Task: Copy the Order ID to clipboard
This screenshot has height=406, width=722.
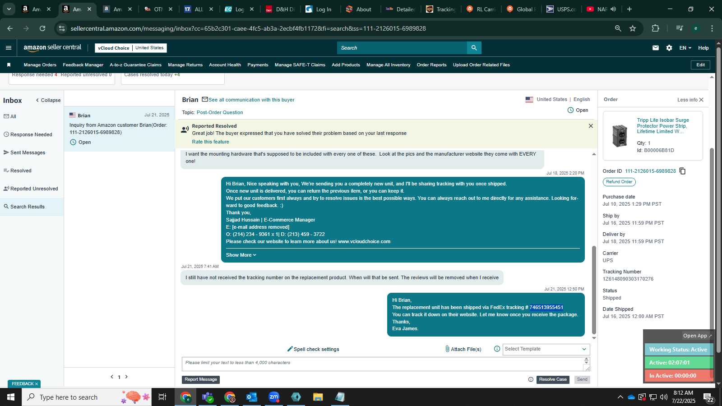Action: (x=682, y=171)
